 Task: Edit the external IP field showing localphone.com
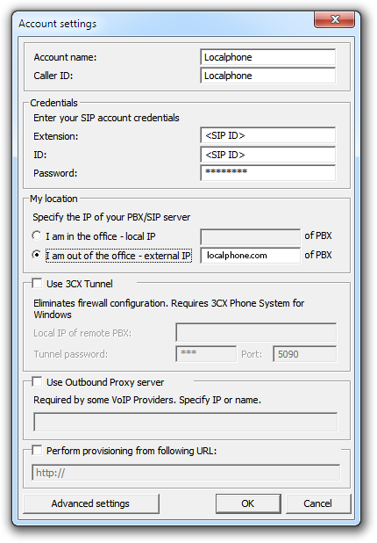250,256
